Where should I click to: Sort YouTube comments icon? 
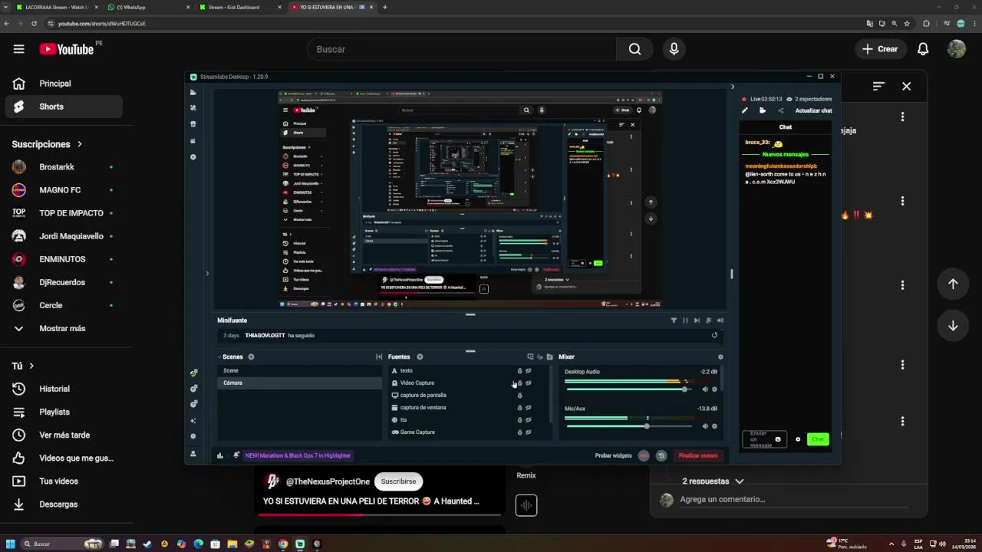pos(878,86)
